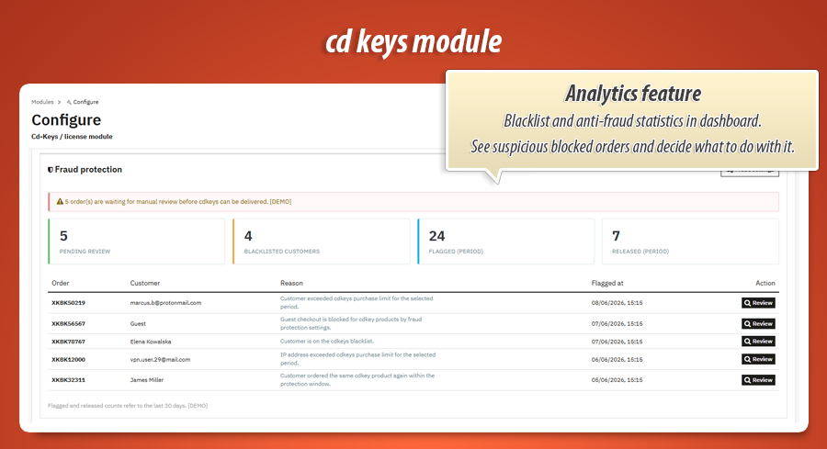Click the partially hidden settings button
This screenshot has width=827, height=449.
750,173
